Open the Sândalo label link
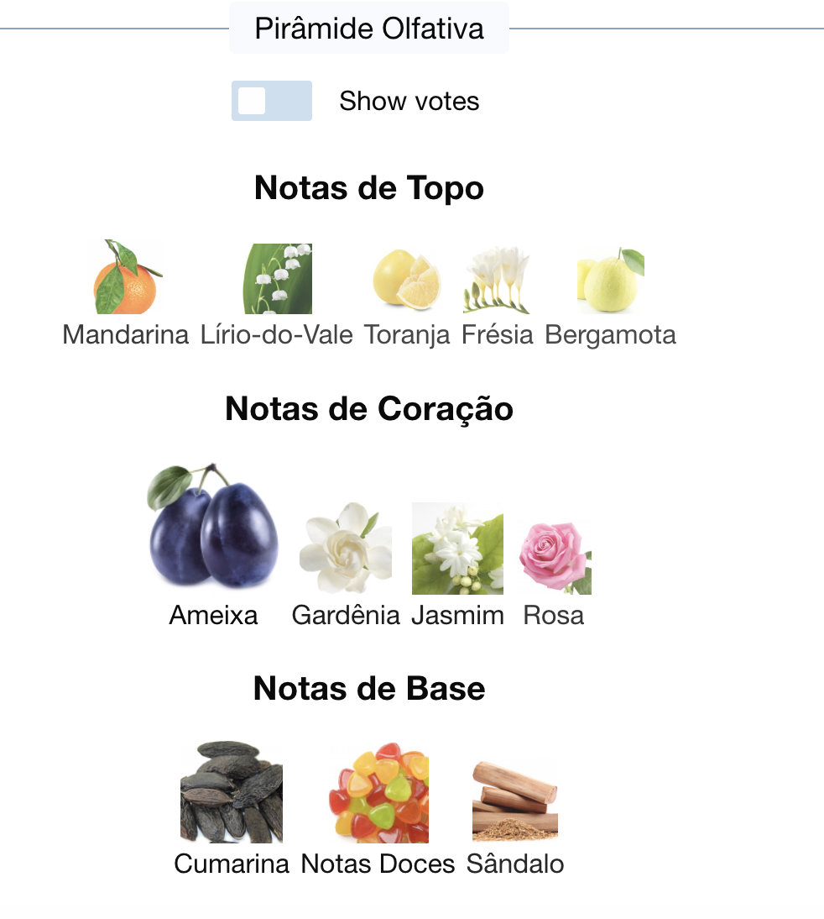824x919 pixels. click(514, 864)
